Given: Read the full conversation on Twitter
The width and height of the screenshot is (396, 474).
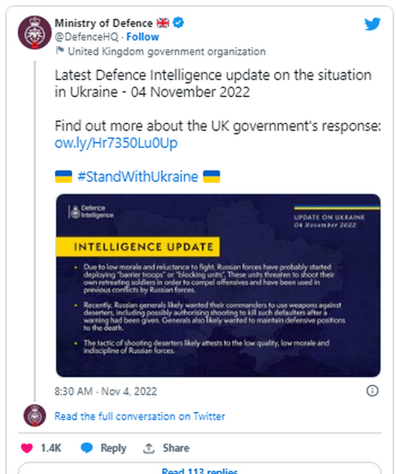Looking at the screenshot, I should pyautogui.click(x=139, y=417).
